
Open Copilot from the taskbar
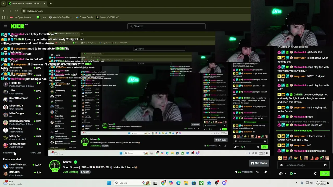point(171,183)
